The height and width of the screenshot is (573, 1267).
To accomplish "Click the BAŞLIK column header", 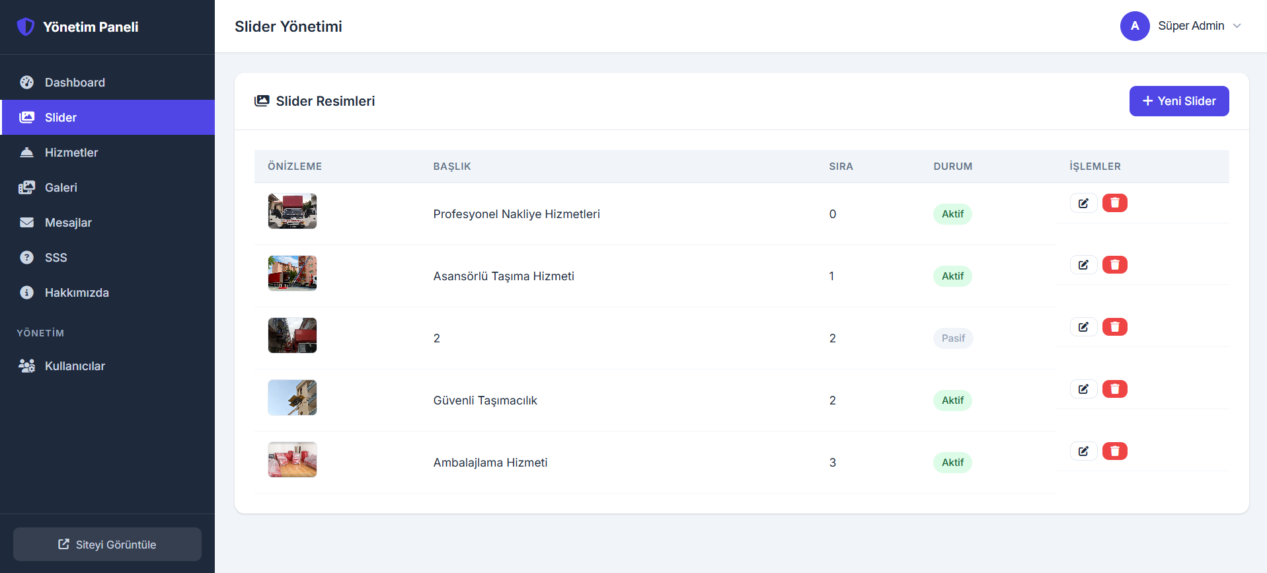I will tap(452, 167).
